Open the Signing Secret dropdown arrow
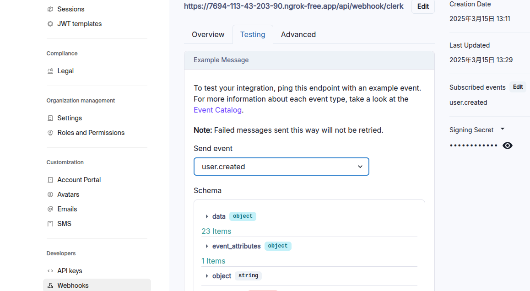 click(503, 129)
